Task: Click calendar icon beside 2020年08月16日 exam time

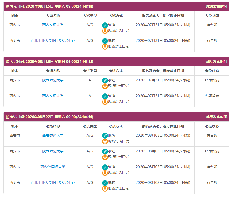Action: coord(7,62)
